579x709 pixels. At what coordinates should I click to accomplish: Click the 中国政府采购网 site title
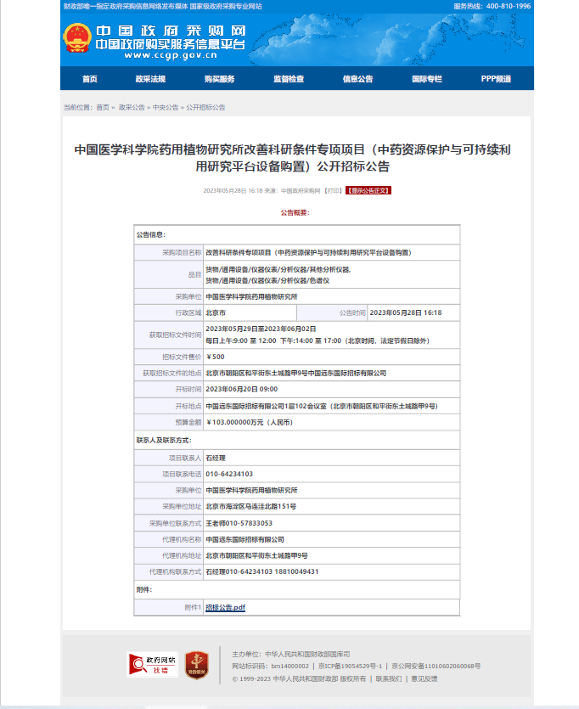tap(171, 31)
